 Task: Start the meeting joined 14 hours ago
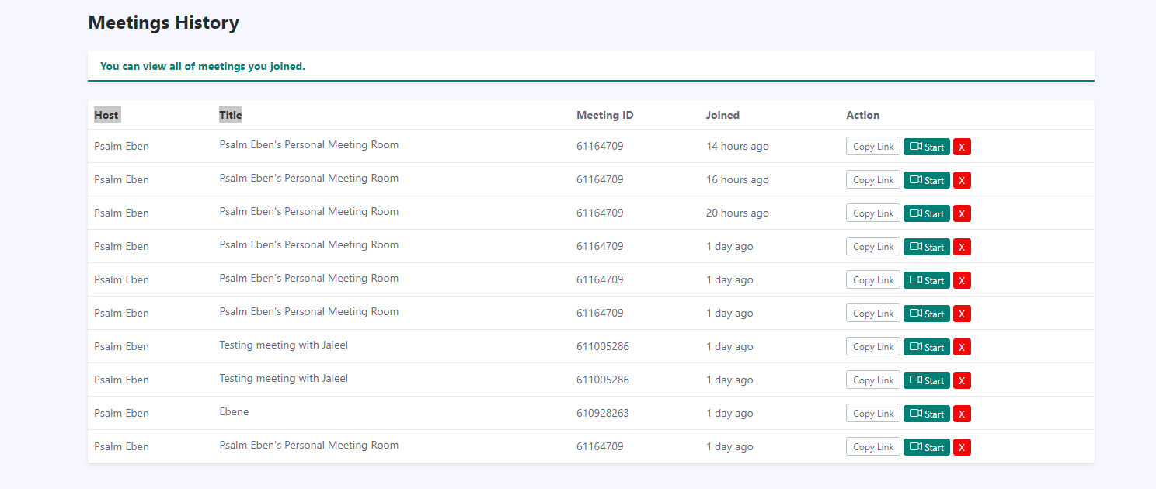926,147
